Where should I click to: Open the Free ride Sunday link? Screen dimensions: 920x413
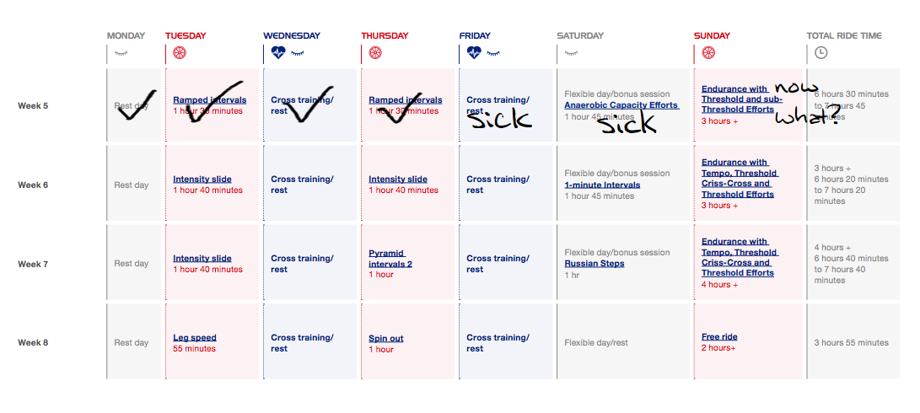tap(719, 337)
